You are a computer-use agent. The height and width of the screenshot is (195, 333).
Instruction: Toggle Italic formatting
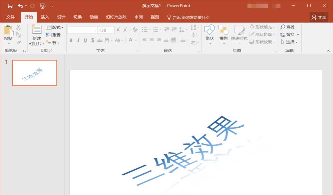(78, 40)
